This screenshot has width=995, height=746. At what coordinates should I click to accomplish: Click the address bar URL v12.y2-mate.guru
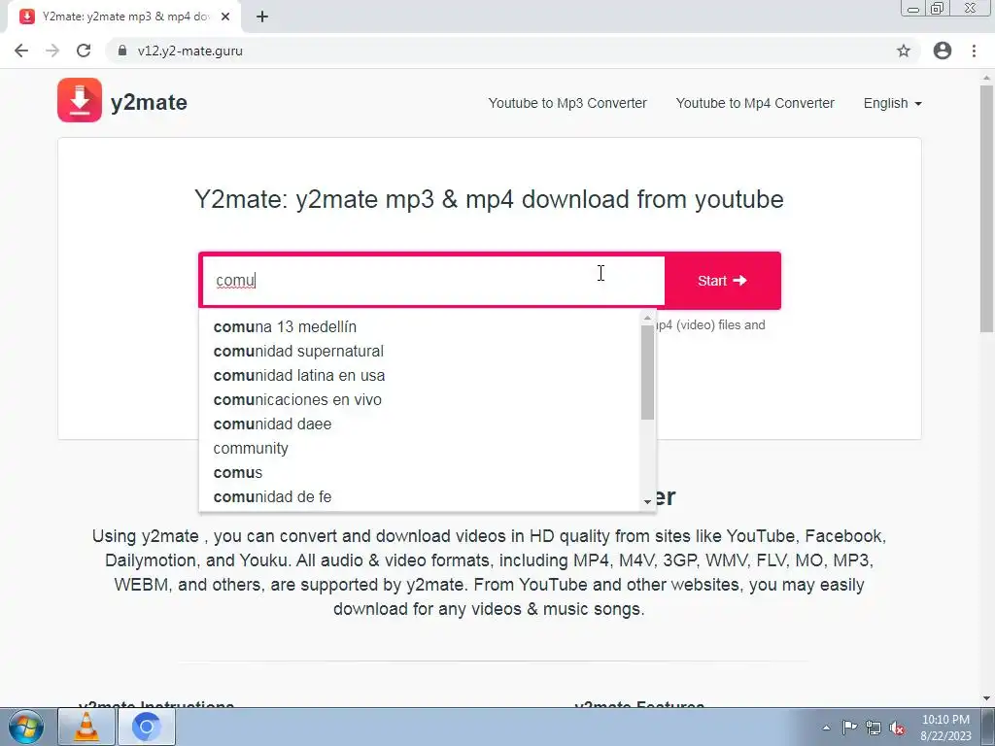coord(189,51)
